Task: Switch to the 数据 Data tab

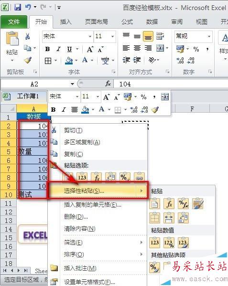Action: (x=152, y=22)
